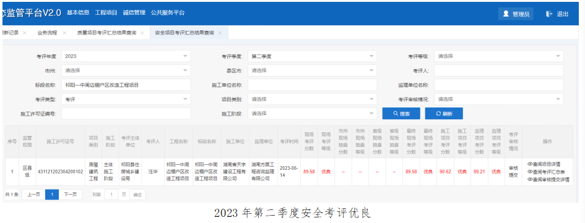
Task: Click the page jump number field
Action: [x=111, y=195]
